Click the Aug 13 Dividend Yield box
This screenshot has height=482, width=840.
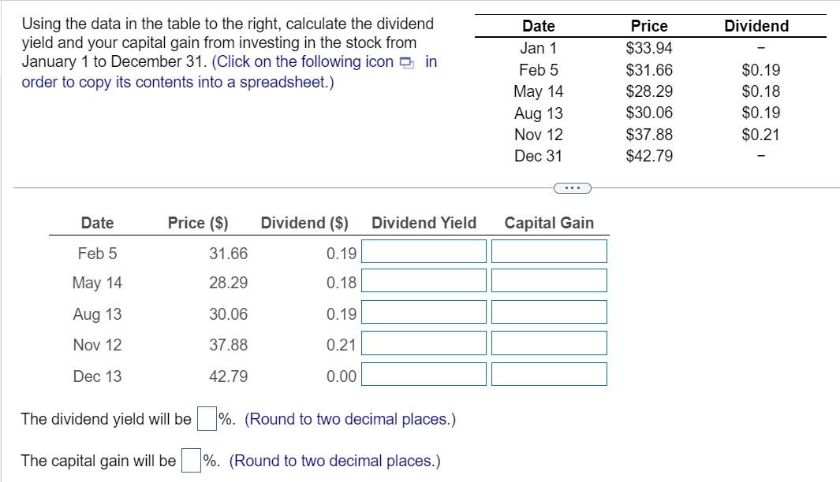[x=423, y=312]
